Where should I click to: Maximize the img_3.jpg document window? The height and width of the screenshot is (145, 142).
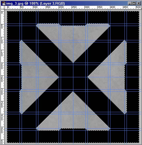click(x=134, y=3)
